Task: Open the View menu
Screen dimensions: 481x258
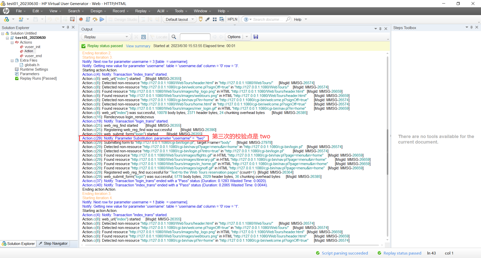Action: 55,11
